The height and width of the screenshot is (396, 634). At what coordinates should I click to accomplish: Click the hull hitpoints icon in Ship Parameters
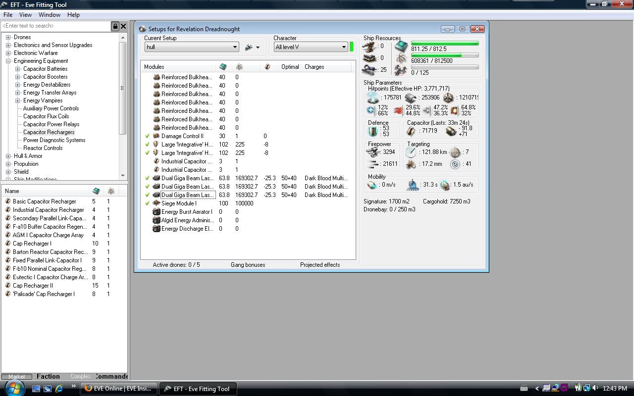448,98
